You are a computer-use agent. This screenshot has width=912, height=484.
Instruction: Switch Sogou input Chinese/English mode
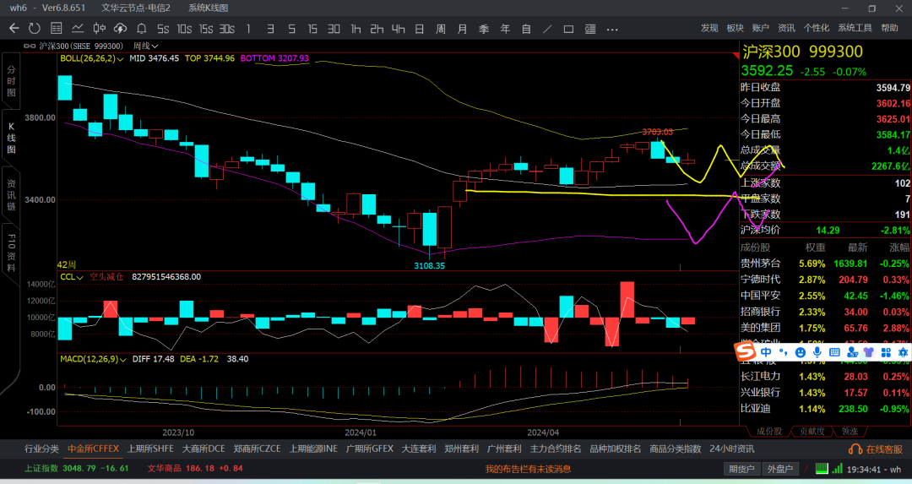coord(766,352)
